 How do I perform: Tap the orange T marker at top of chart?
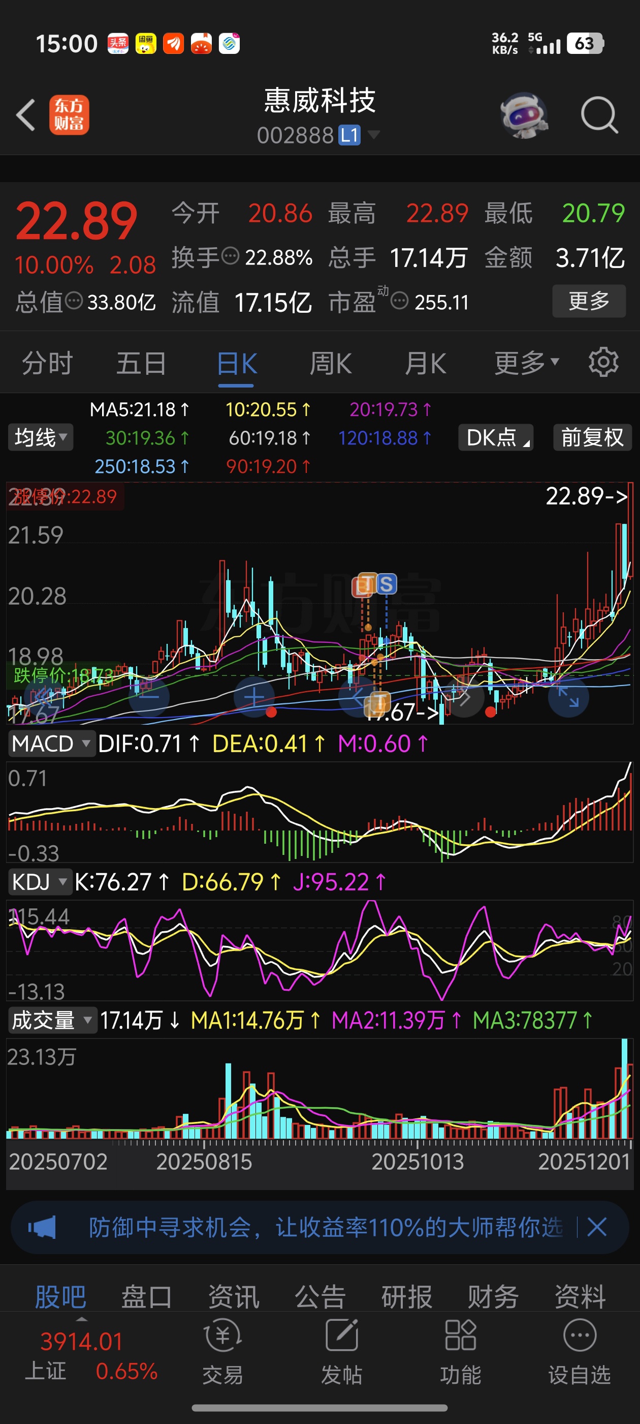tap(367, 584)
